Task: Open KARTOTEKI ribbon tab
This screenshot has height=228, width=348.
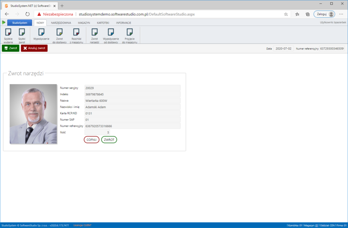Action: tap(103, 23)
